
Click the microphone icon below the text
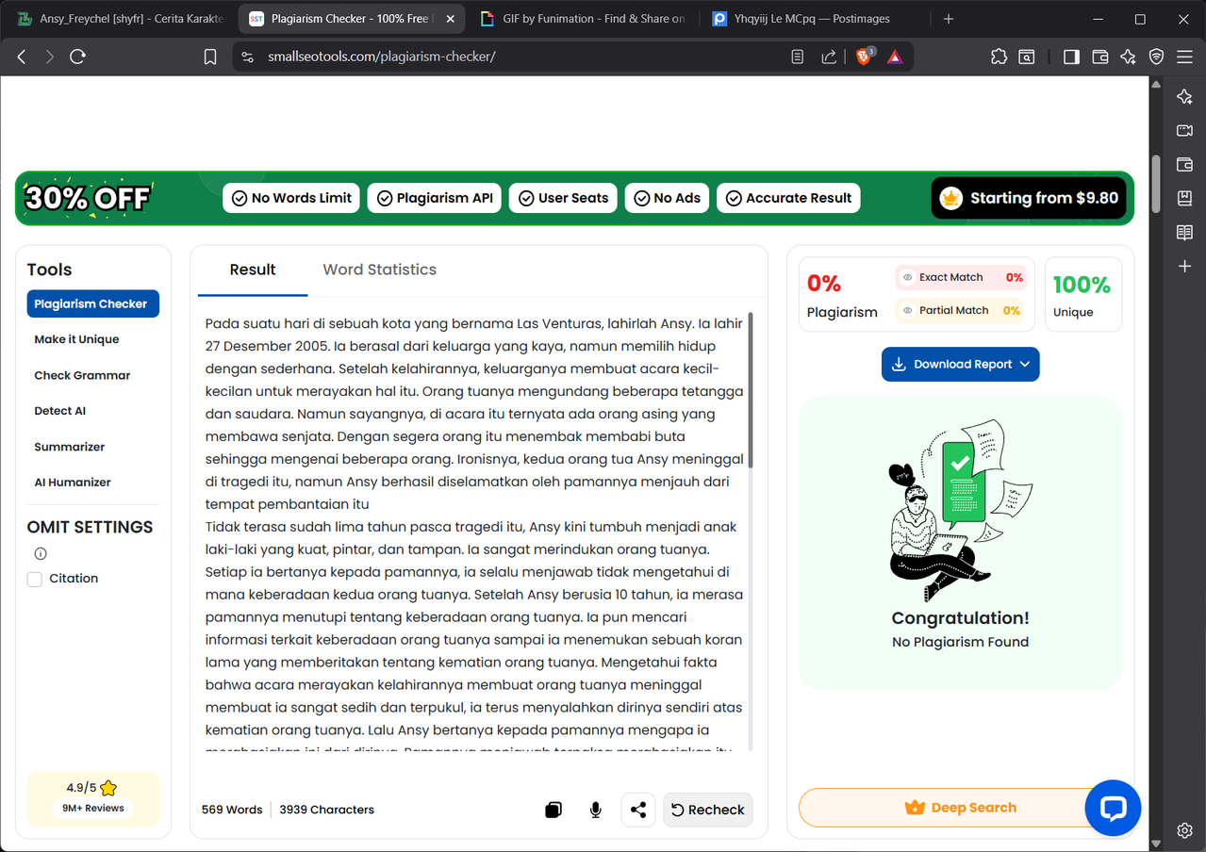(596, 810)
